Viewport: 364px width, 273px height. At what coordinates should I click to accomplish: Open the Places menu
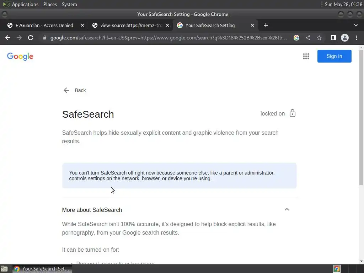pyautogui.click(x=50, y=4)
